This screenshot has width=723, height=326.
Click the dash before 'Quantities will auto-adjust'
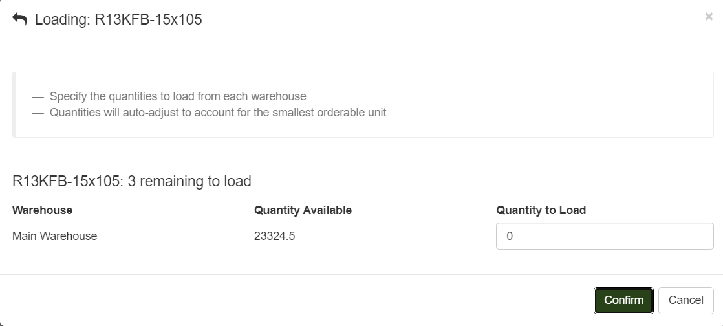(x=38, y=113)
